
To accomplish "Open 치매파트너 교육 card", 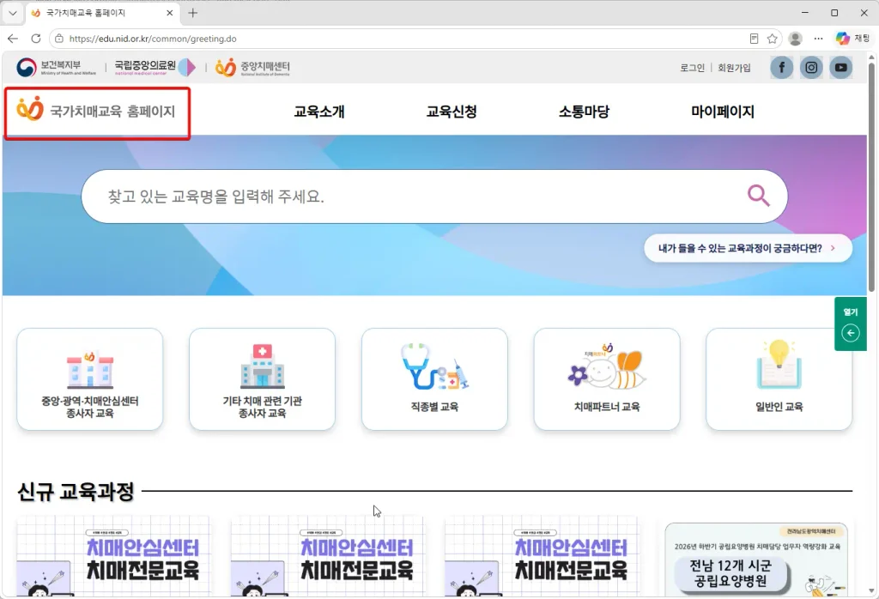I will click(x=607, y=379).
